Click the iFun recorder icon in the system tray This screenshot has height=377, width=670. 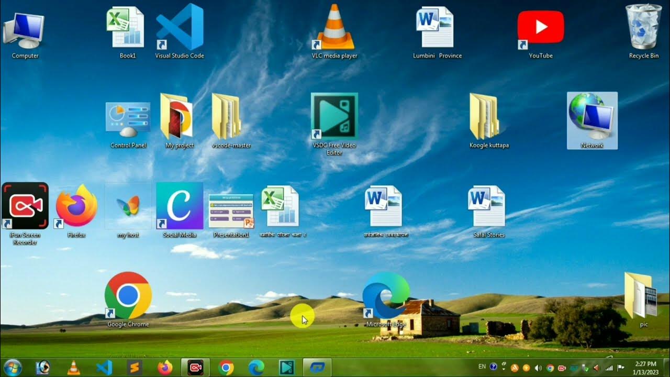click(x=562, y=368)
